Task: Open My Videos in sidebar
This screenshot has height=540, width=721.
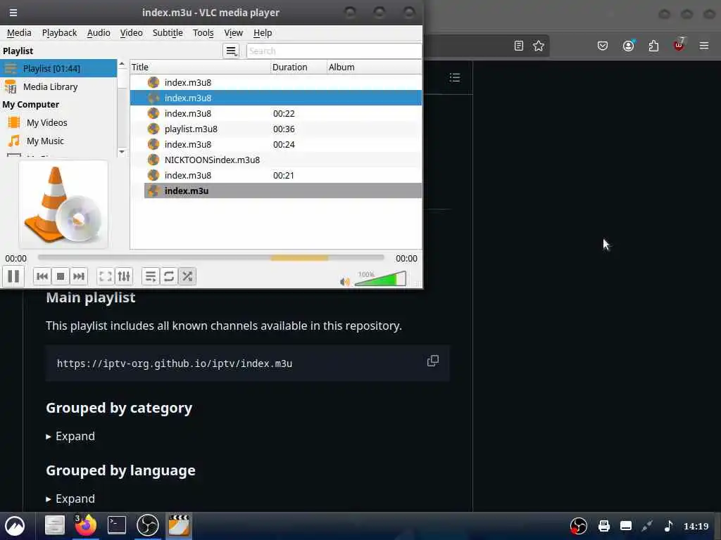Action: pos(58,122)
